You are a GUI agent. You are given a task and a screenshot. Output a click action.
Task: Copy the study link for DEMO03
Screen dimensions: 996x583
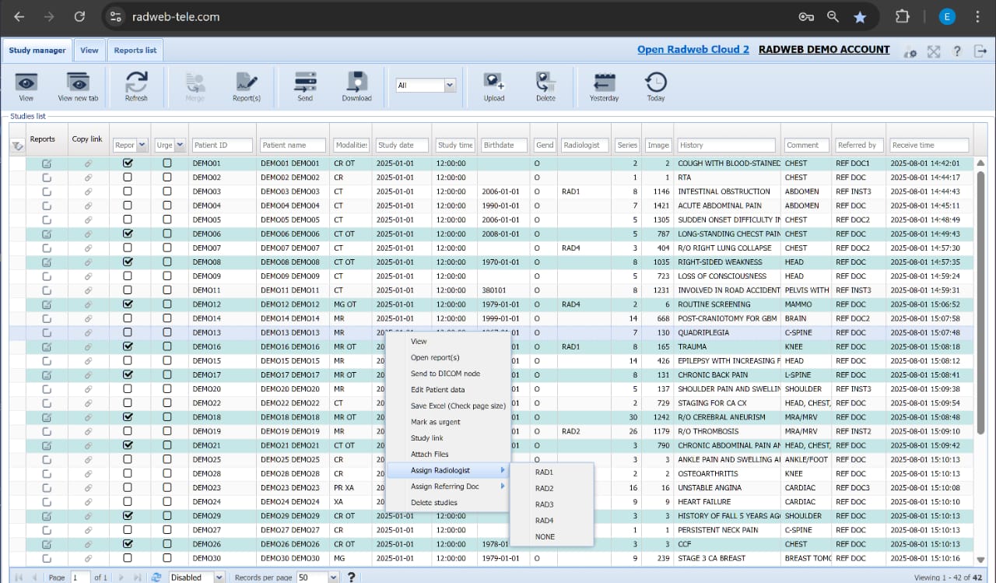point(88,191)
